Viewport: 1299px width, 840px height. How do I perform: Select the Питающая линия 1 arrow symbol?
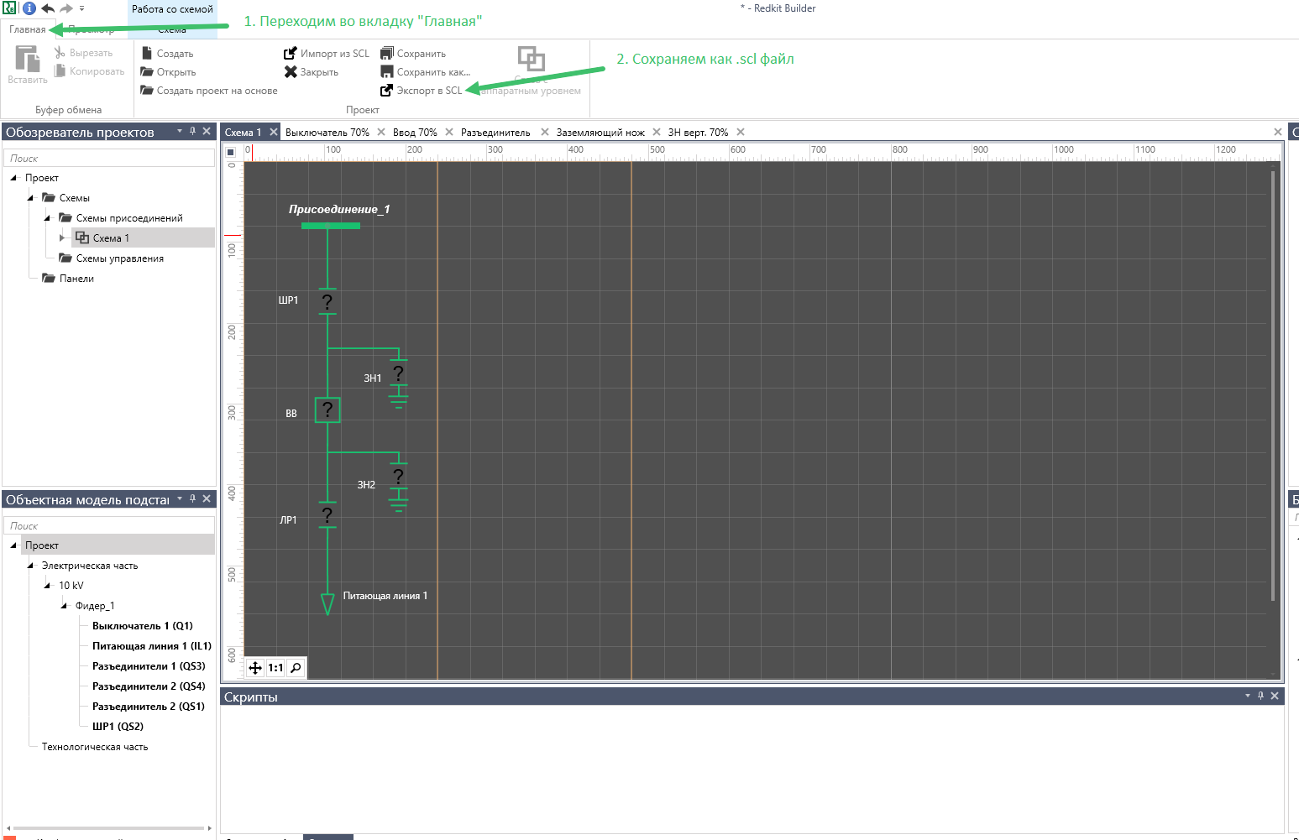tap(327, 604)
